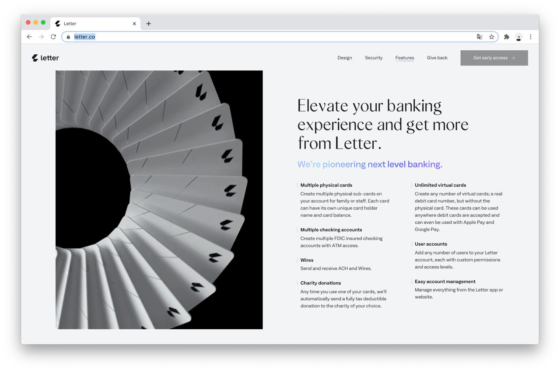Bookmark this page with the star icon

click(x=492, y=37)
